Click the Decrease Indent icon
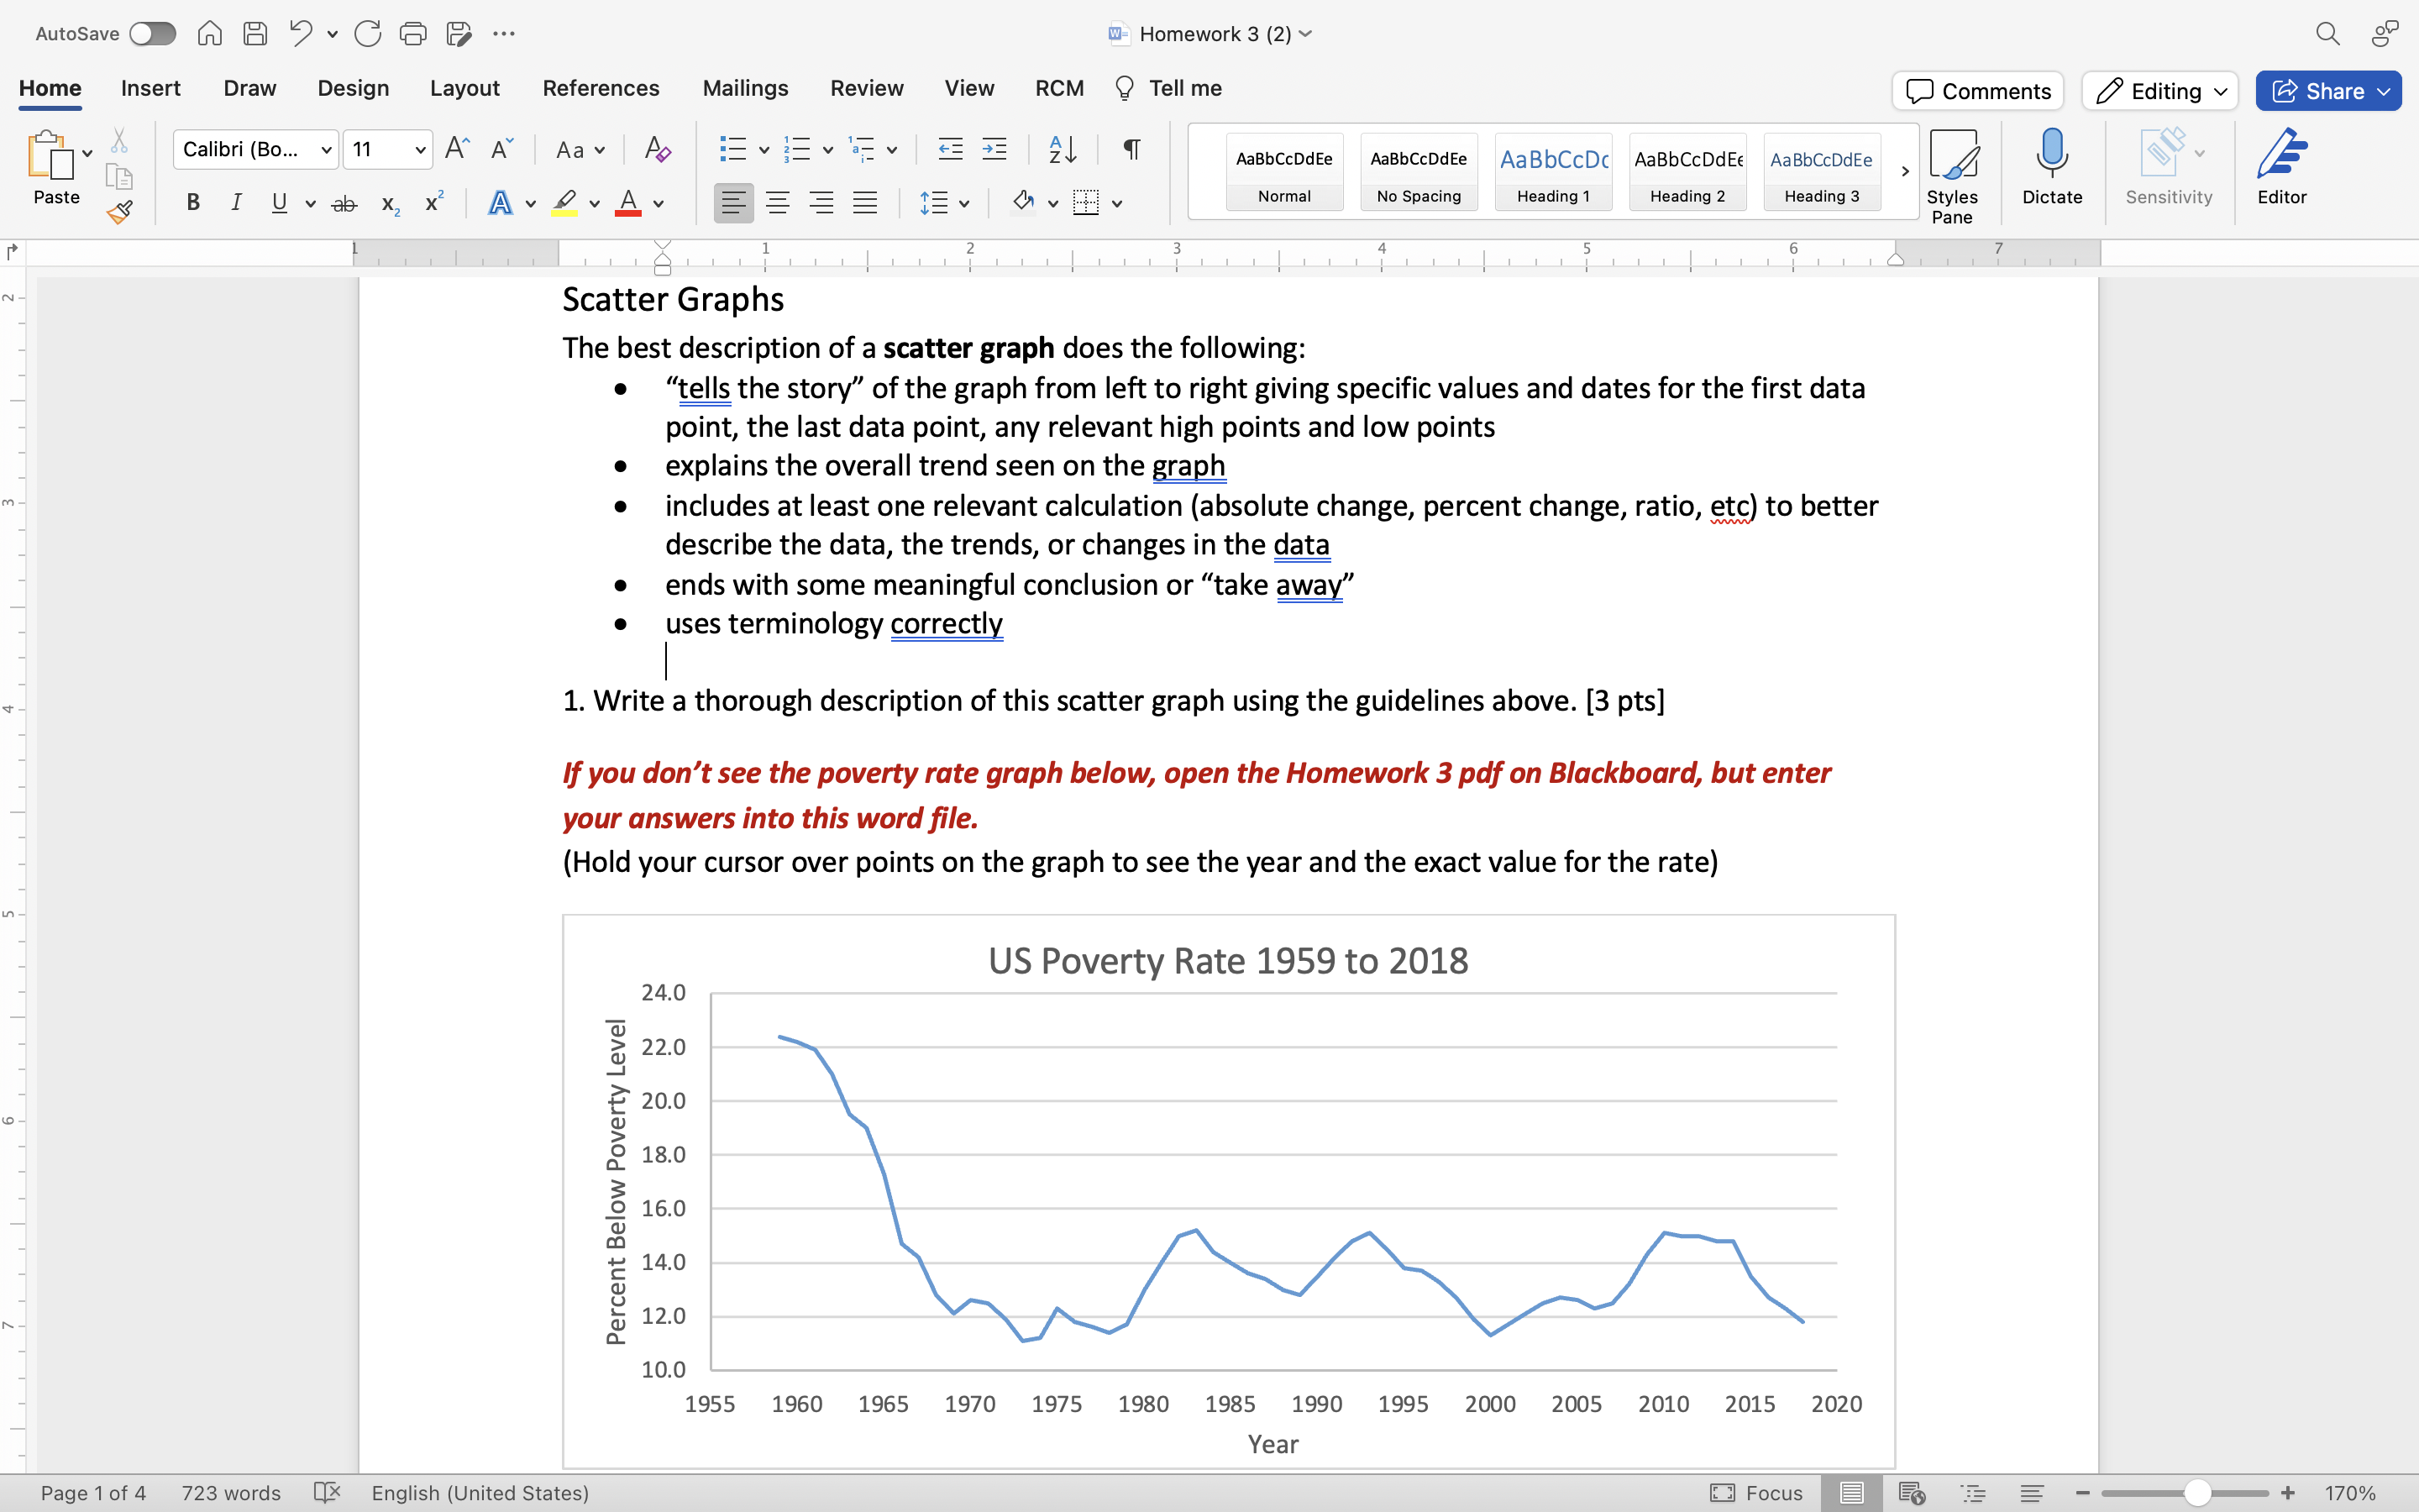2419x1512 pixels. (x=950, y=150)
